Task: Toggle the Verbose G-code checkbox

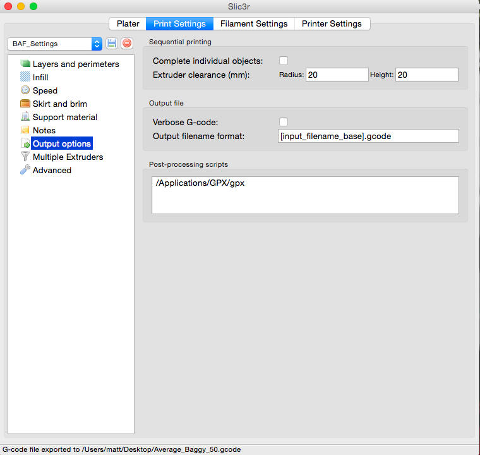Action: 284,122
